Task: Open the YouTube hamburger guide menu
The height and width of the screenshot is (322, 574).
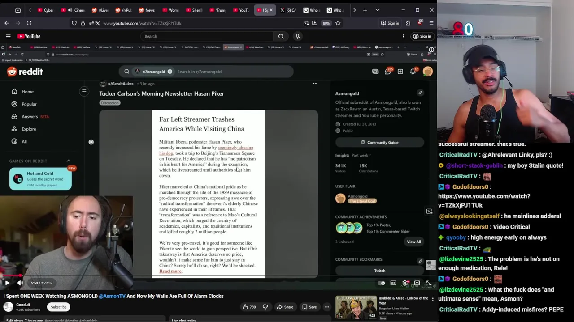Action: tap(8, 36)
